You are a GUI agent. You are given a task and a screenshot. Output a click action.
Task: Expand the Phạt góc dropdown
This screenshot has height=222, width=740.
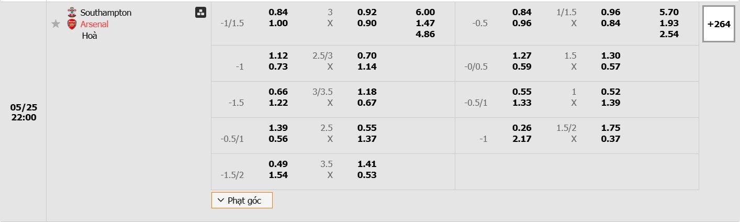242,201
